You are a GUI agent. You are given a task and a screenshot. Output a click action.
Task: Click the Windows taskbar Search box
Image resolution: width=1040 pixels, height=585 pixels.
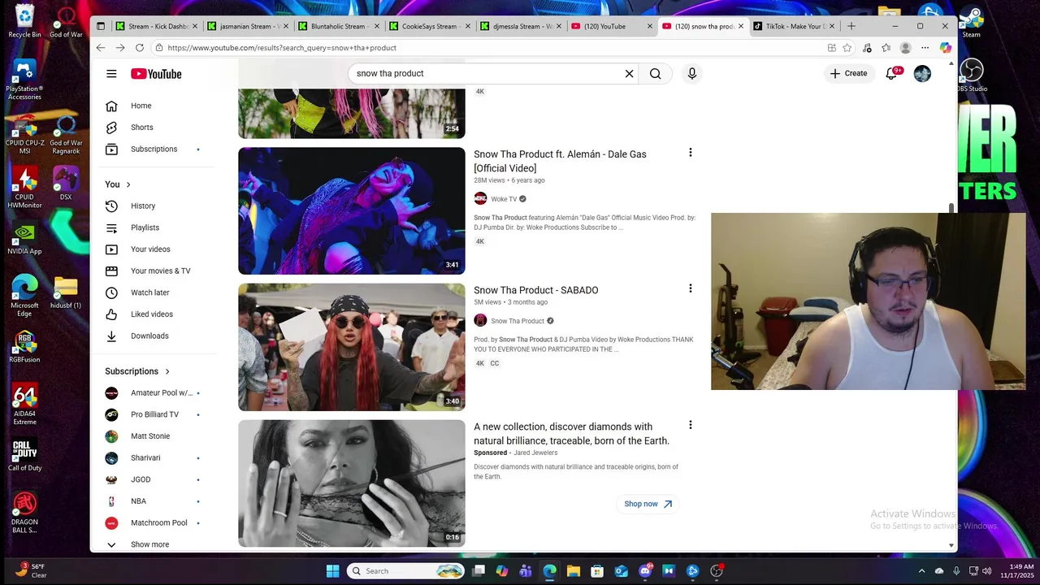[406, 571]
